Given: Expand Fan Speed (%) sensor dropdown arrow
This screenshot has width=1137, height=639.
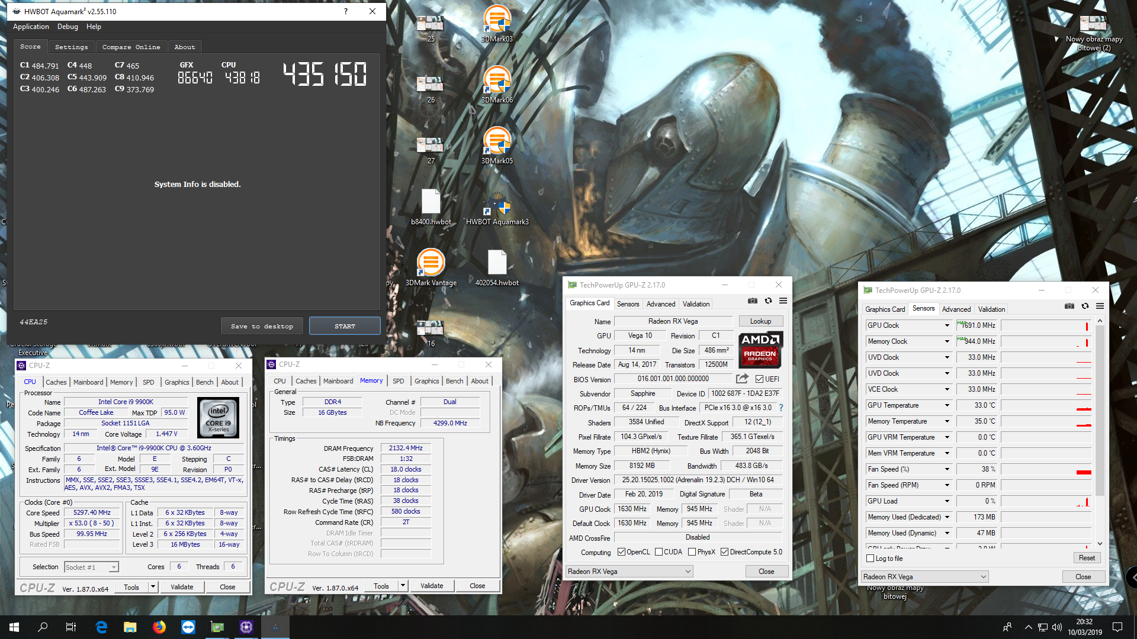Looking at the screenshot, I should 947,469.
